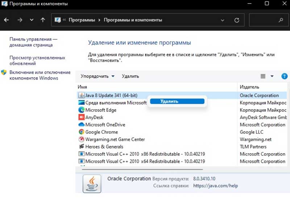Click Oracle Corporation publisher cell
The height and width of the screenshot is (198, 290).
coord(259,95)
